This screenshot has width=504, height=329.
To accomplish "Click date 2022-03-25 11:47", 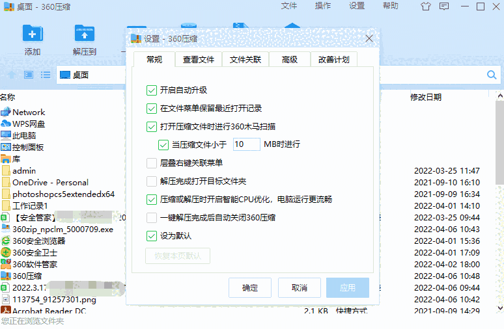I will pos(447,171).
